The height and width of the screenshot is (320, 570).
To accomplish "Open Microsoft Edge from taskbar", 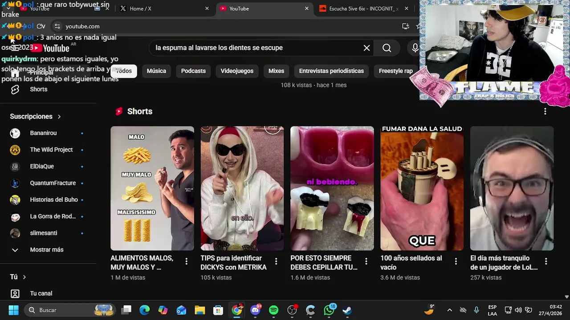I will point(145,310).
